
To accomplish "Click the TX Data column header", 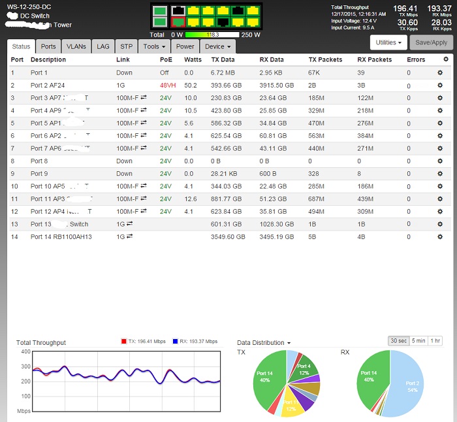I will [223, 59].
